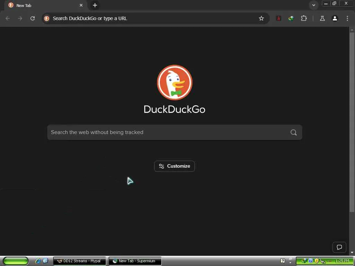
Task: Minimize the Supermium browser window
Action: tap(326, 3)
